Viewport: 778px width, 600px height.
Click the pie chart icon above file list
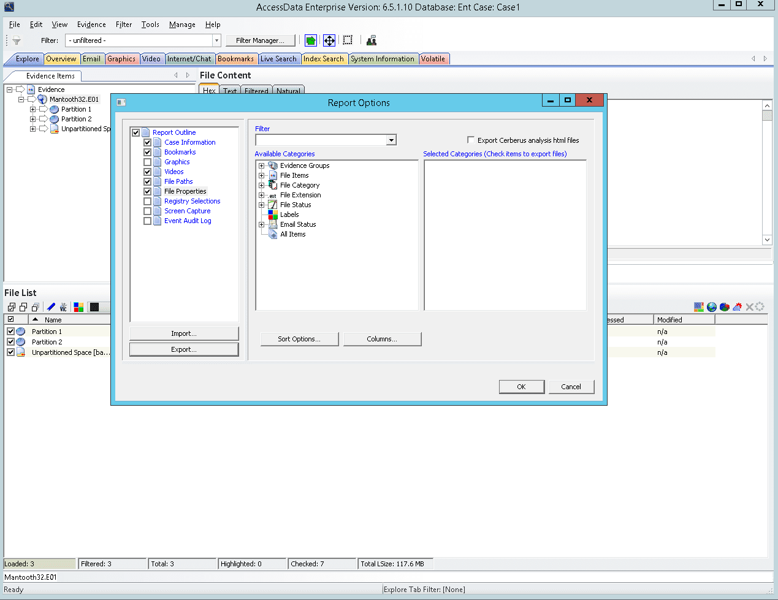[x=725, y=307]
